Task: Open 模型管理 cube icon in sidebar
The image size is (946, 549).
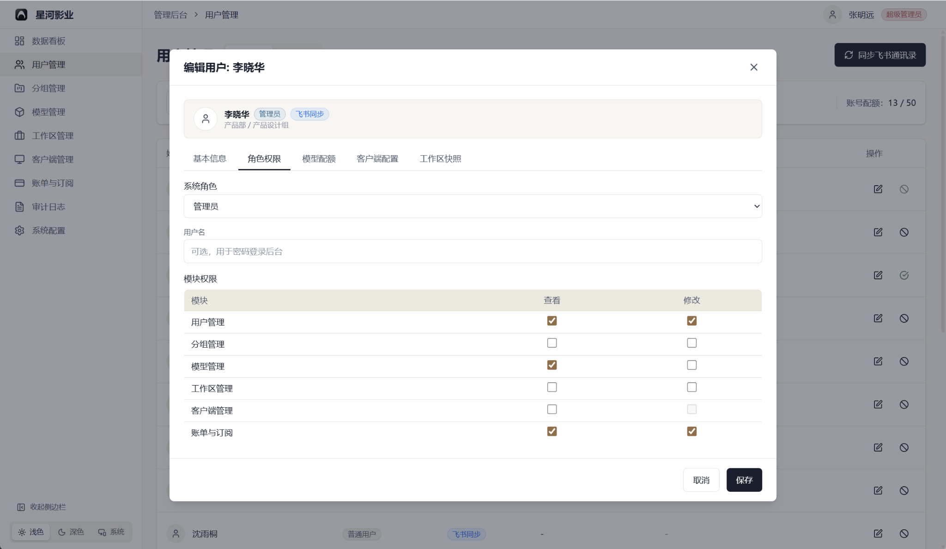Action: point(19,112)
